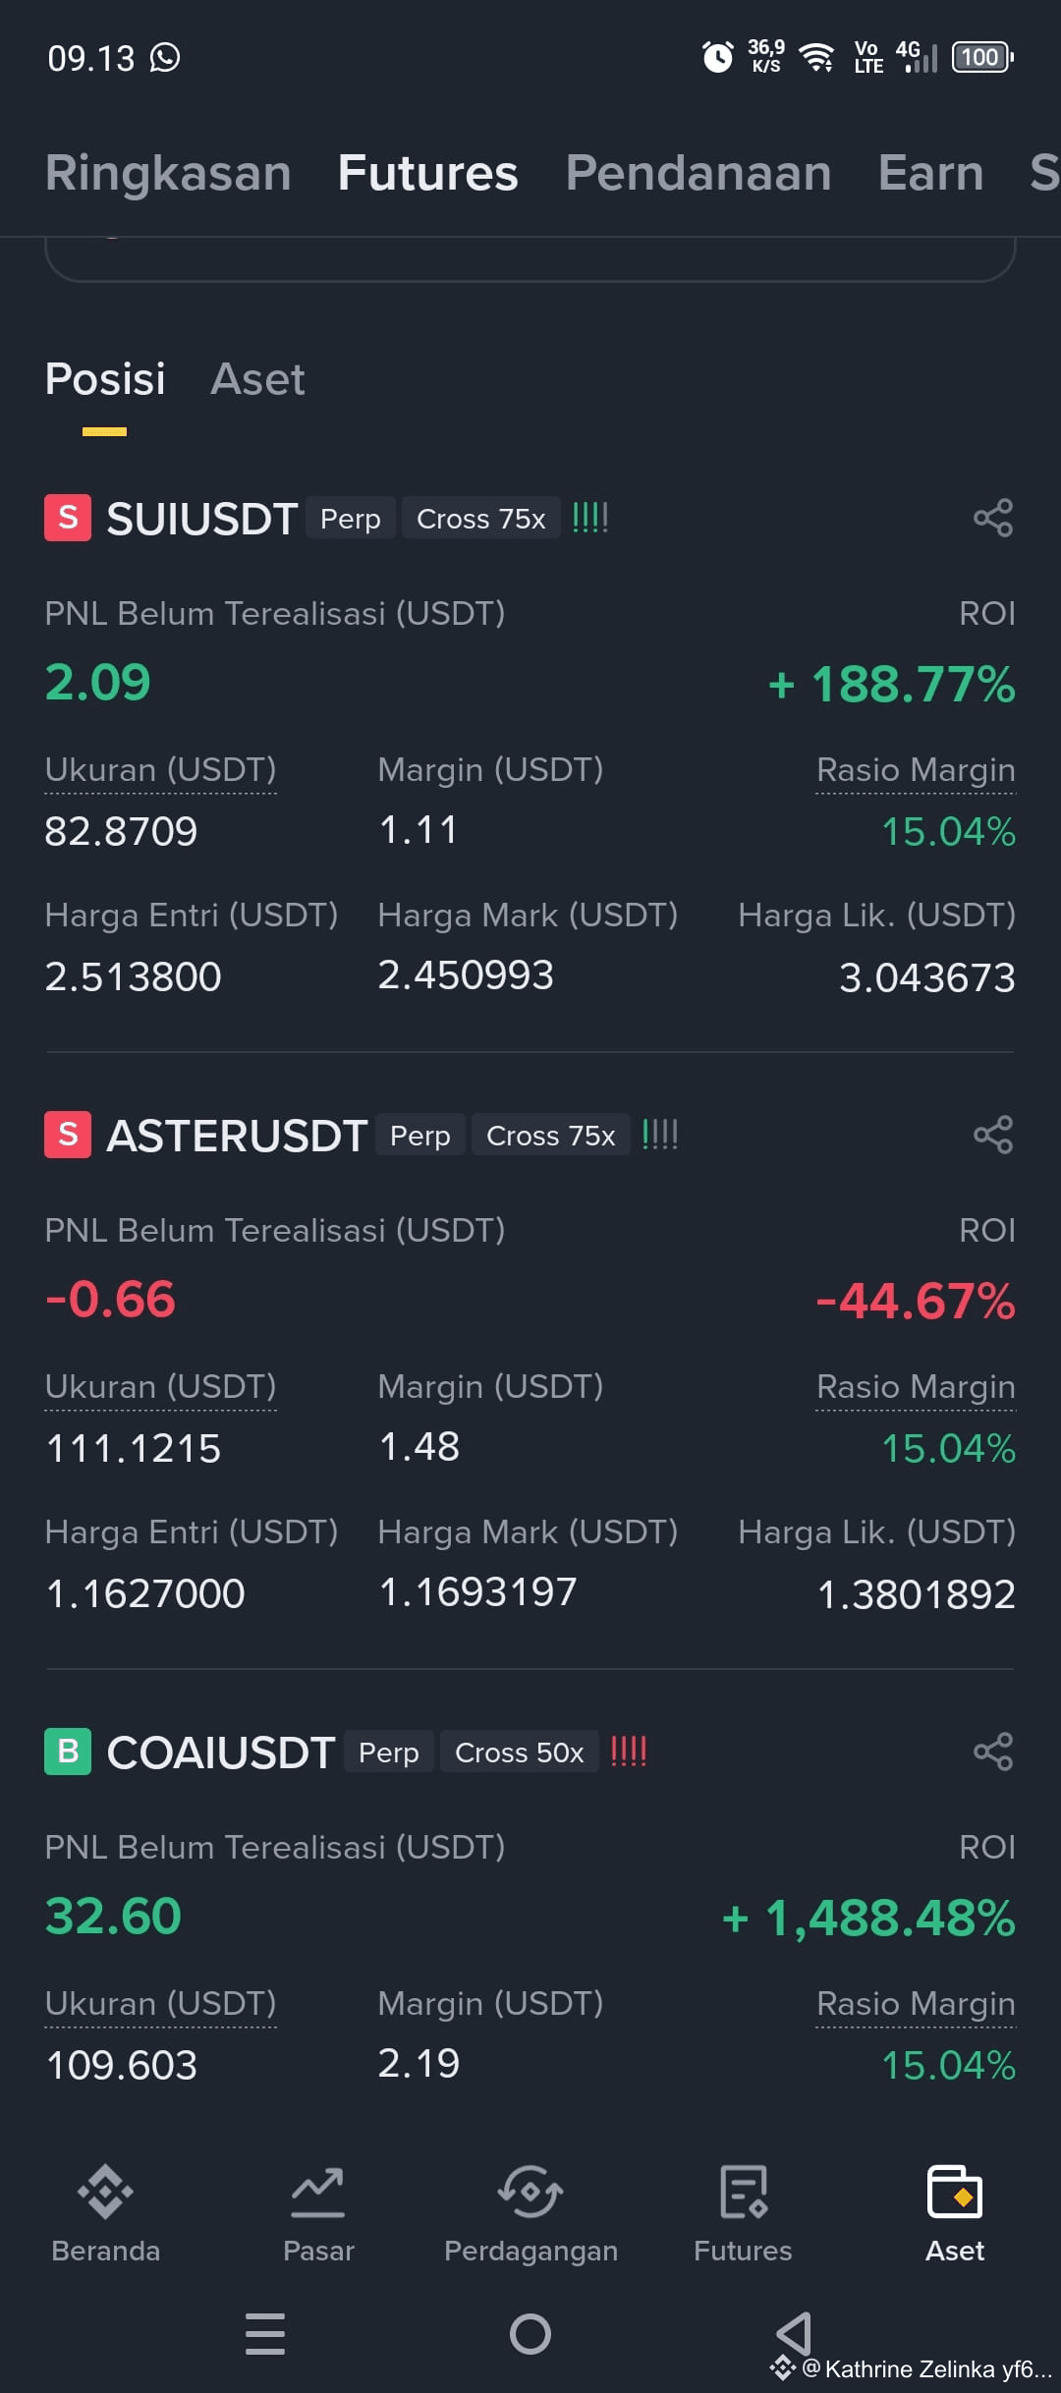Tap COAIUSDT red ADL indicator bars
1061x2393 pixels.
(x=629, y=1752)
